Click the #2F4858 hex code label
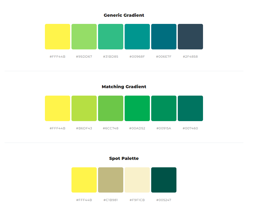The width and height of the screenshot is (262, 213). tap(190, 57)
